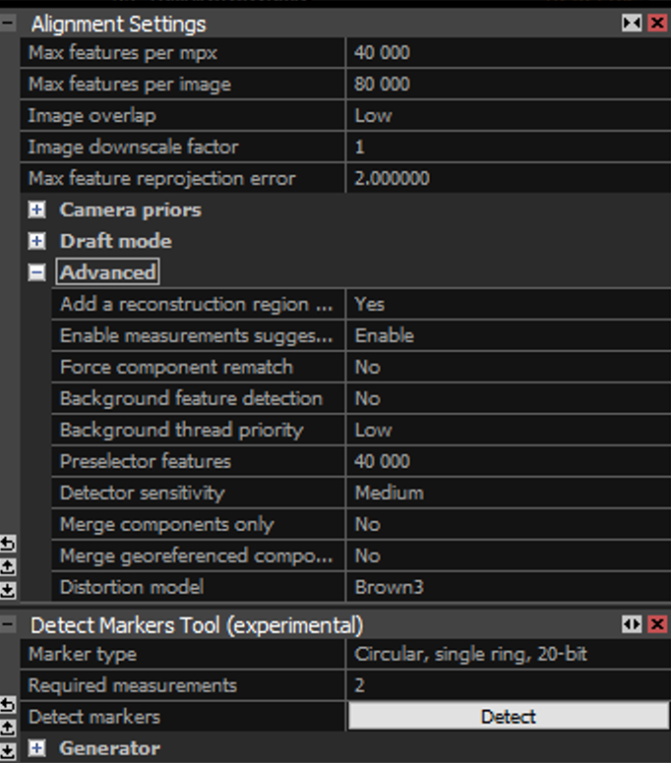Click the import (down arrow) icon in Detect Markers Tool

click(8, 751)
